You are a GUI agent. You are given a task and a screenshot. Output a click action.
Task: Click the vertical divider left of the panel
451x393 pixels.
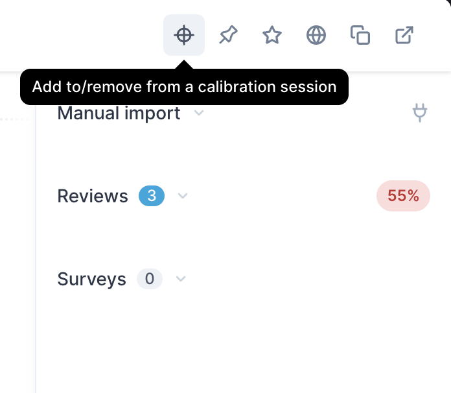36,248
